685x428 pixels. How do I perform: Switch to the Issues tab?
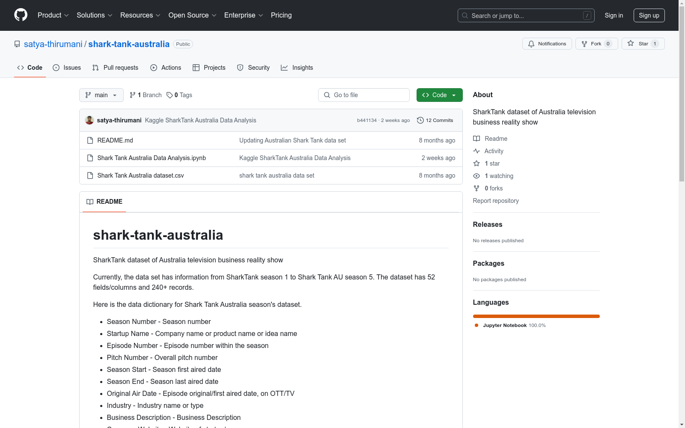click(67, 68)
